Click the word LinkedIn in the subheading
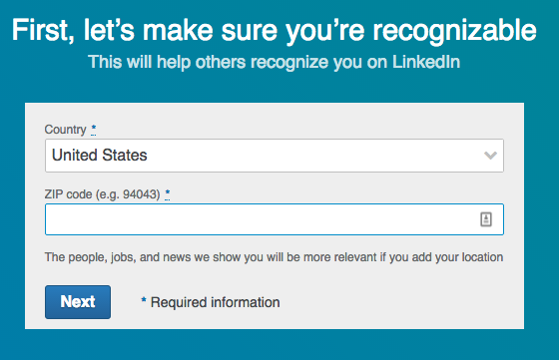The height and width of the screenshot is (360, 559). (x=426, y=62)
